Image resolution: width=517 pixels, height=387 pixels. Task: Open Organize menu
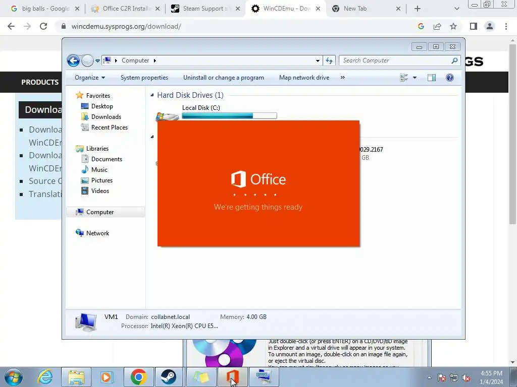[x=90, y=78]
